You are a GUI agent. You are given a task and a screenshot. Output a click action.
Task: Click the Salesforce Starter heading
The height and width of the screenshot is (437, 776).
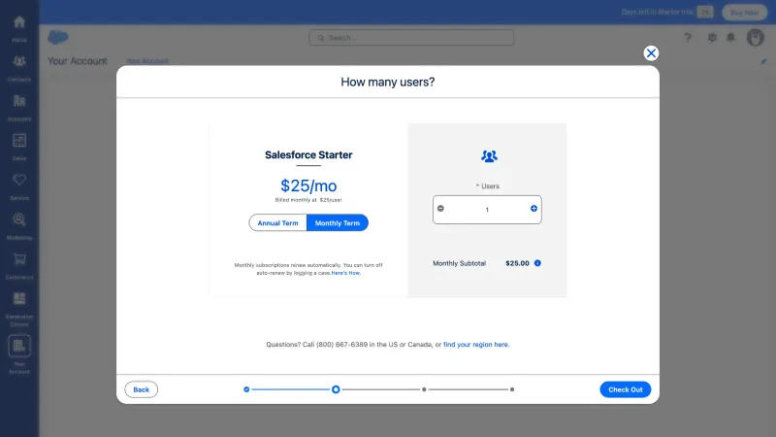point(308,154)
